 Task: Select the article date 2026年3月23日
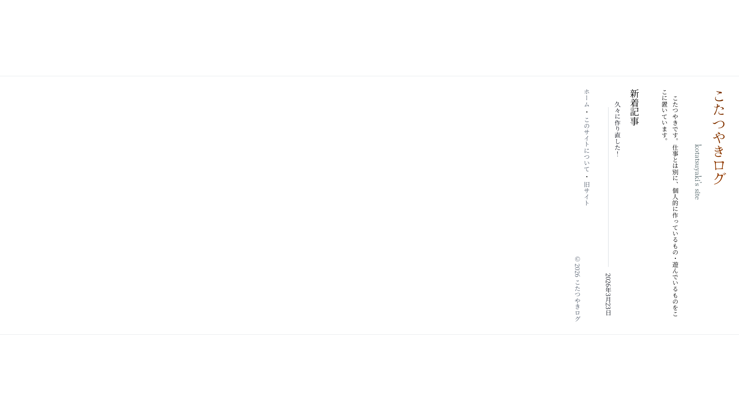[x=608, y=295]
